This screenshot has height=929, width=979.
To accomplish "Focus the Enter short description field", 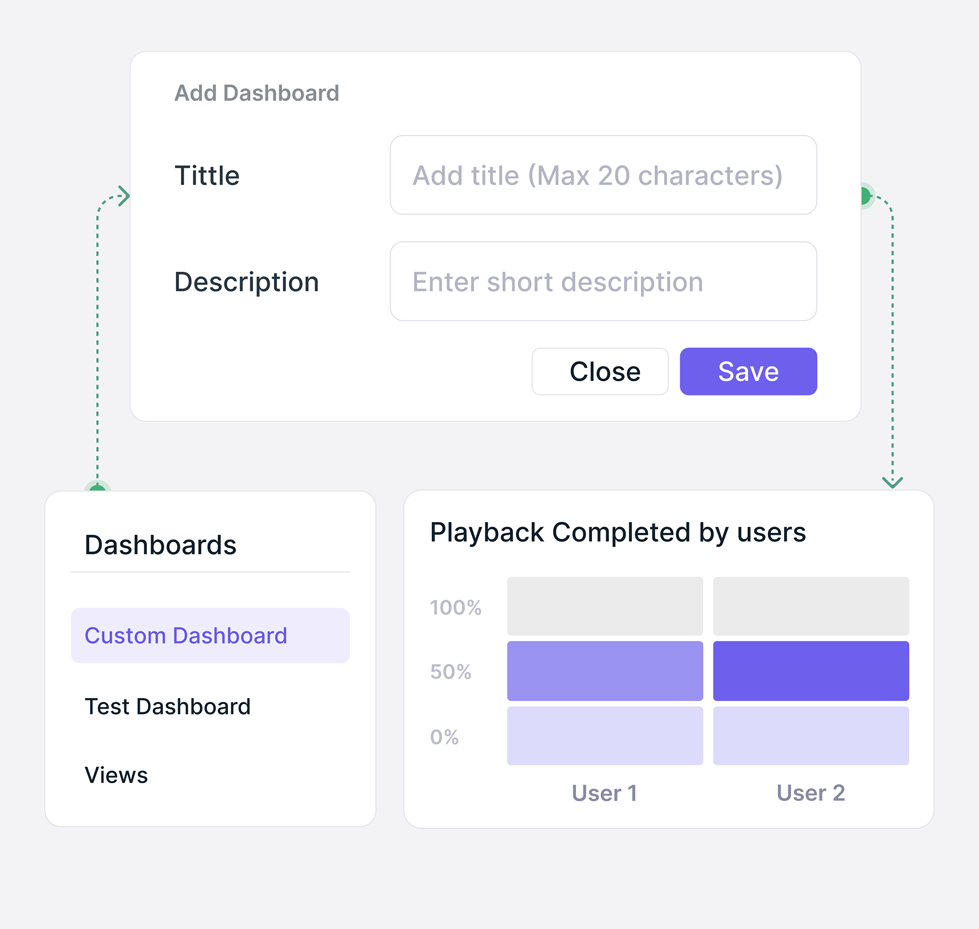I will pos(603,281).
